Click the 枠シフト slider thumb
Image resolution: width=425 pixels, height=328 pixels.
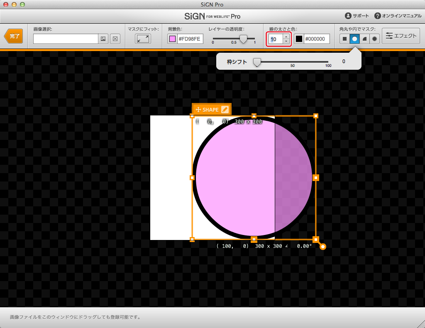click(257, 62)
